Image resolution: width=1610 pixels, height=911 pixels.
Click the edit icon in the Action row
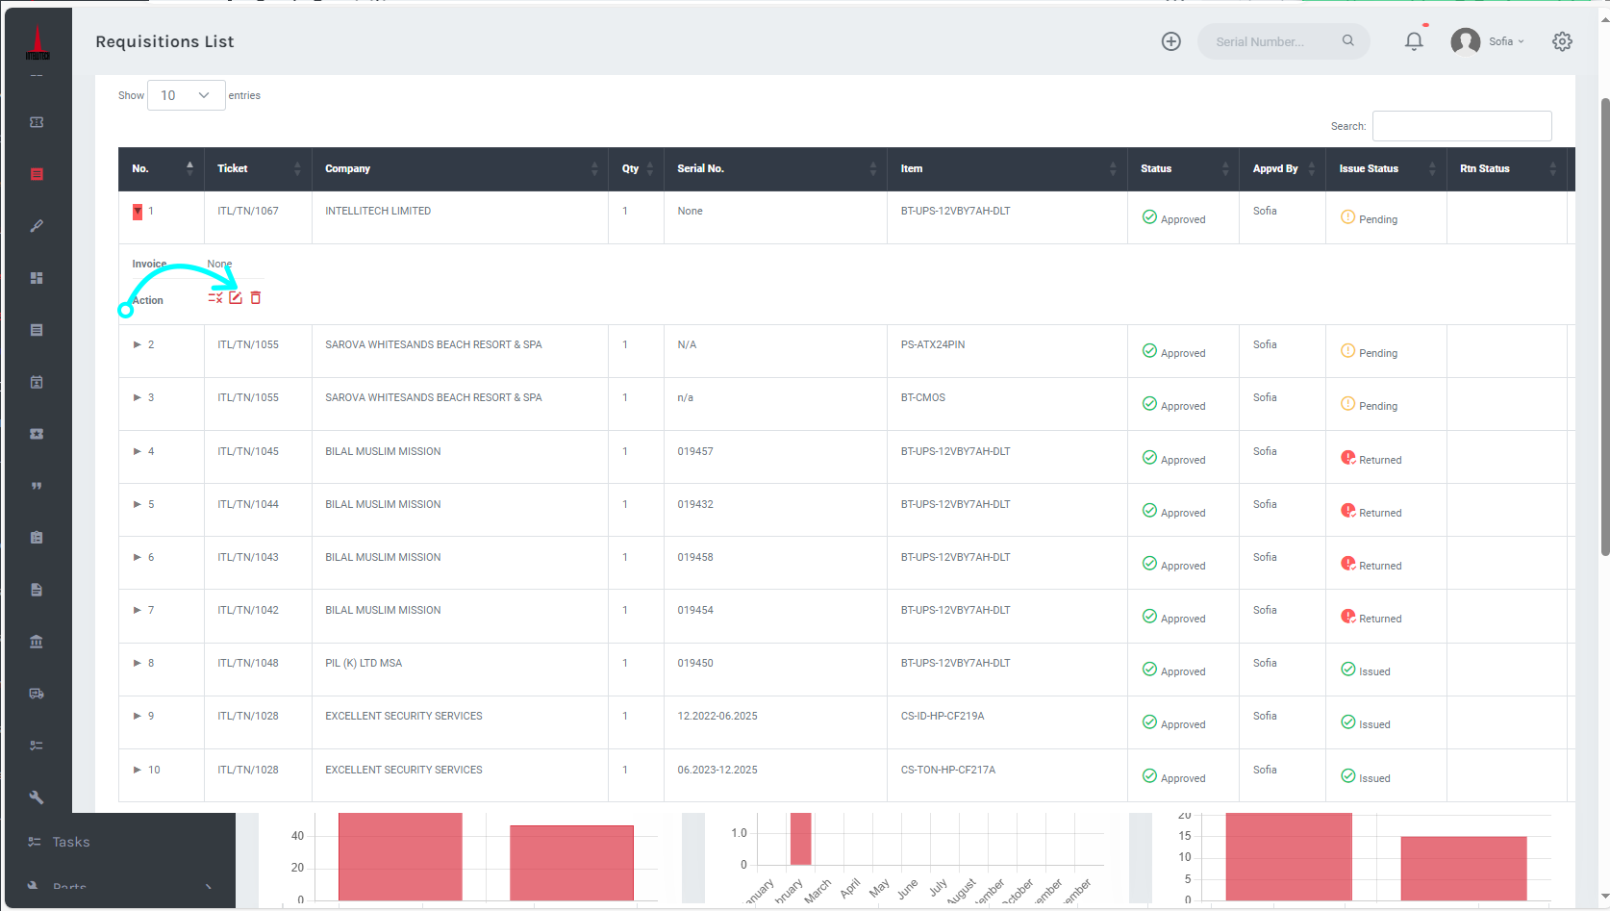[236, 298]
